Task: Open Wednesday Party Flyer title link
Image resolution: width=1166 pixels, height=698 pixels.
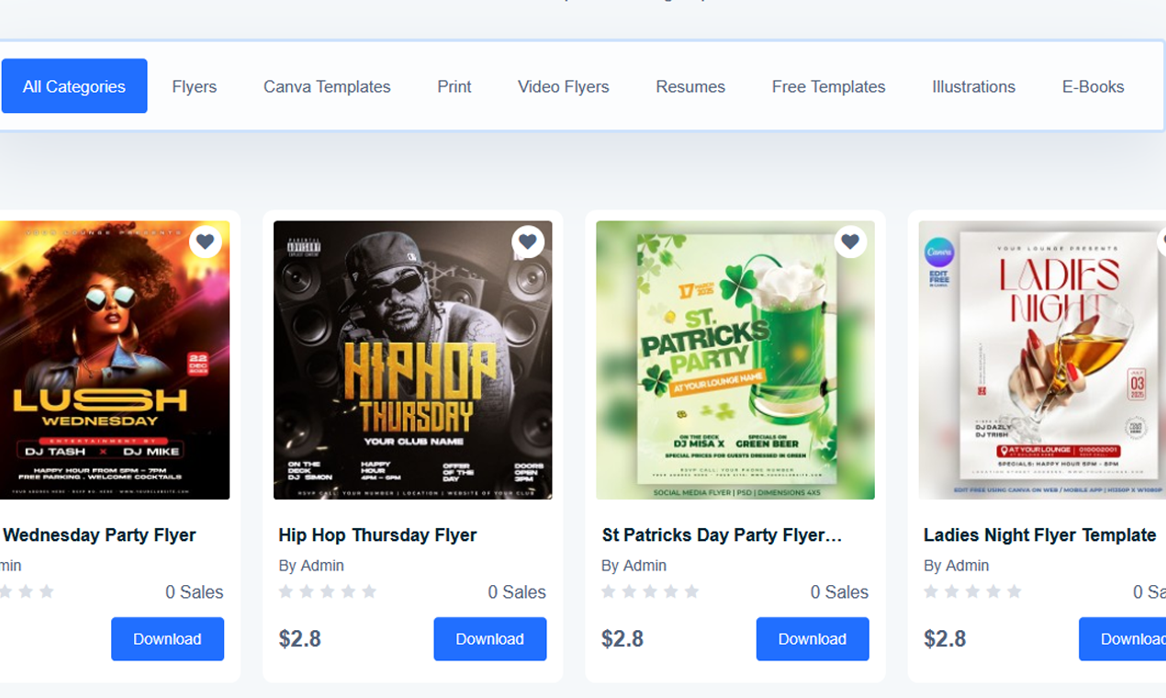Action: (99, 535)
